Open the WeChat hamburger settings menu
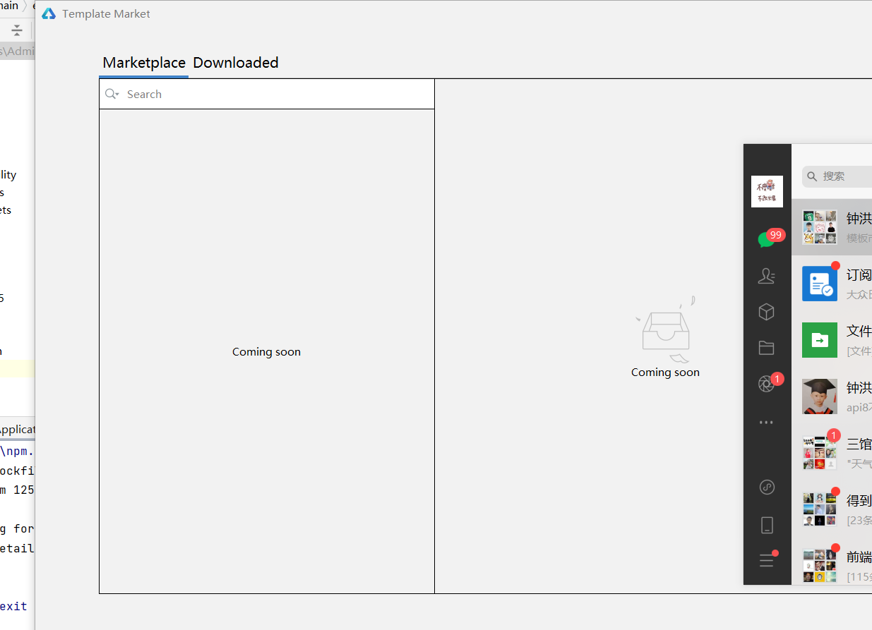 [767, 560]
